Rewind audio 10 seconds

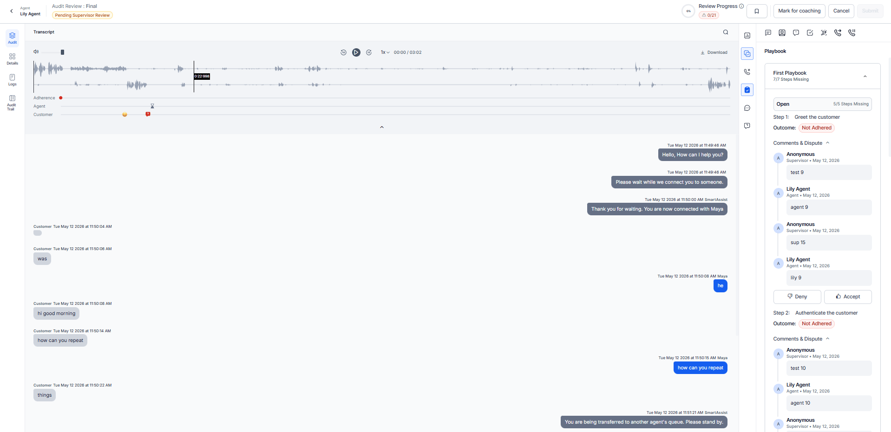pos(343,52)
